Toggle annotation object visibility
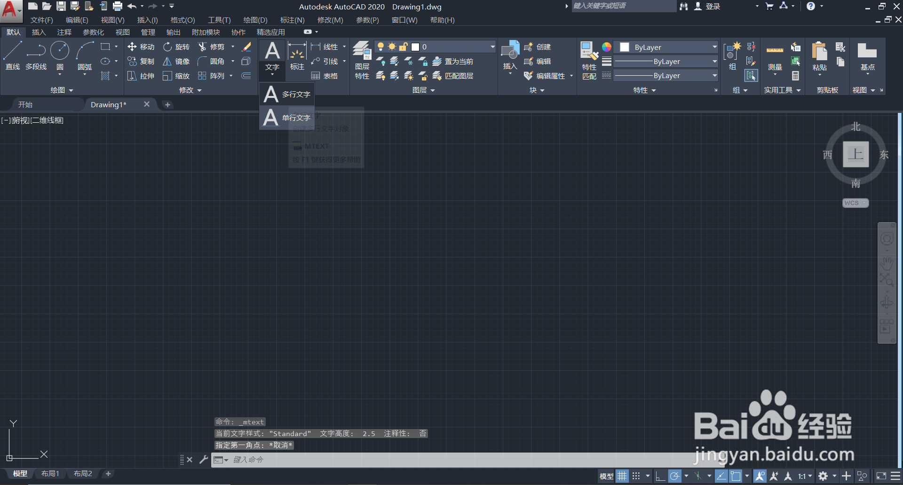The image size is (903, 485). [760, 476]
